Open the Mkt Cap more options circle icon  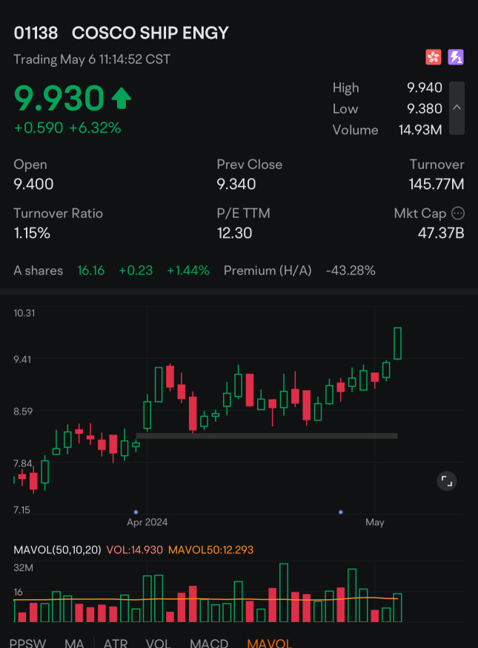point(458,214)
